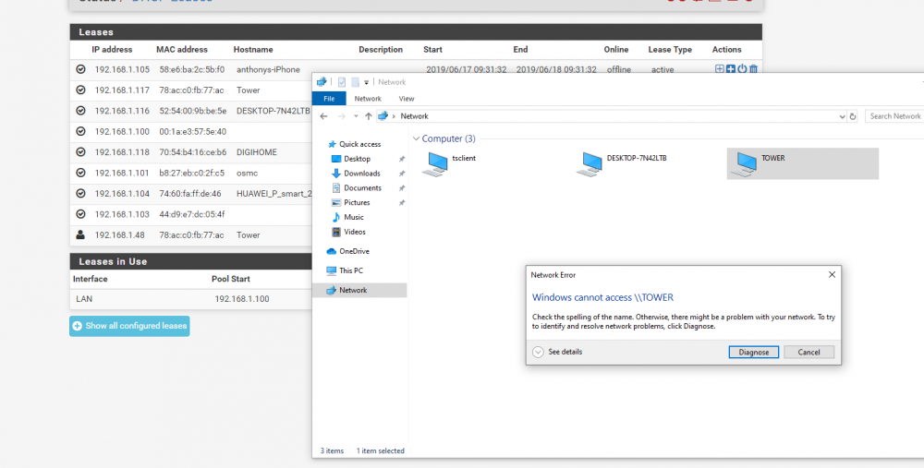Open Pictures in navigation pane

pyautogui.click(x=351, y=202)
